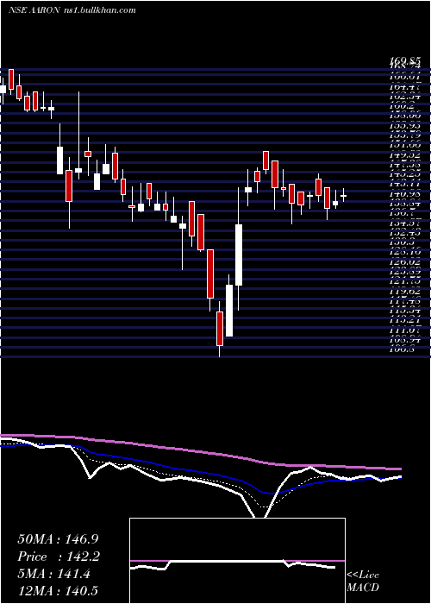
Task: Click the 119.62 price axis label
Action: 405,292
